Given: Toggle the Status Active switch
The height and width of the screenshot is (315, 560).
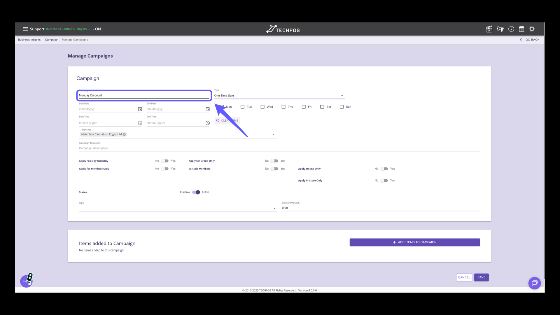Looking at the screenshot, I should click(196, 192).
